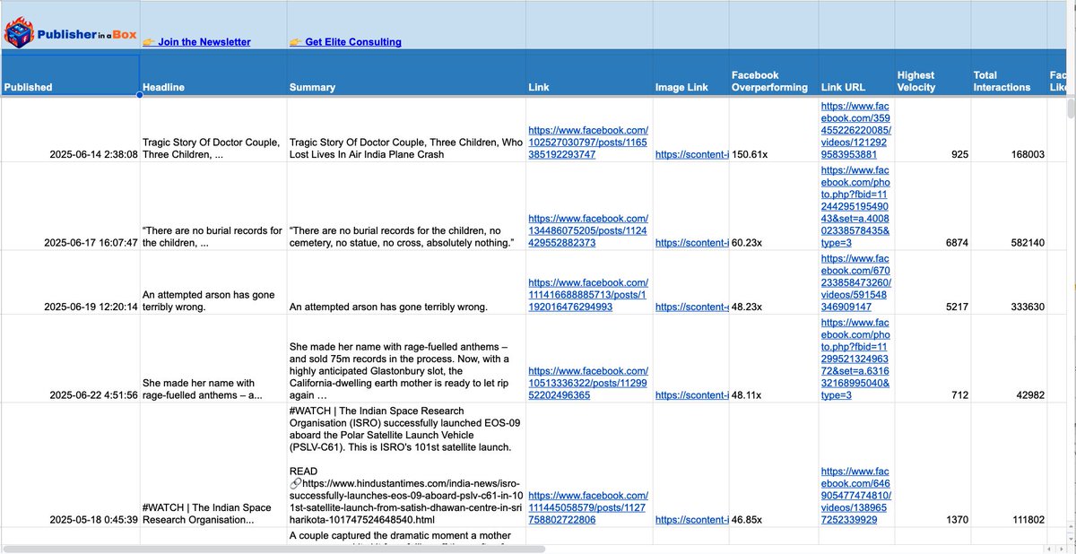Open the 670233858473260 videos Link URL
Image resolution: width=1076 pixels, height=554 pixels.
click(855, 281)
